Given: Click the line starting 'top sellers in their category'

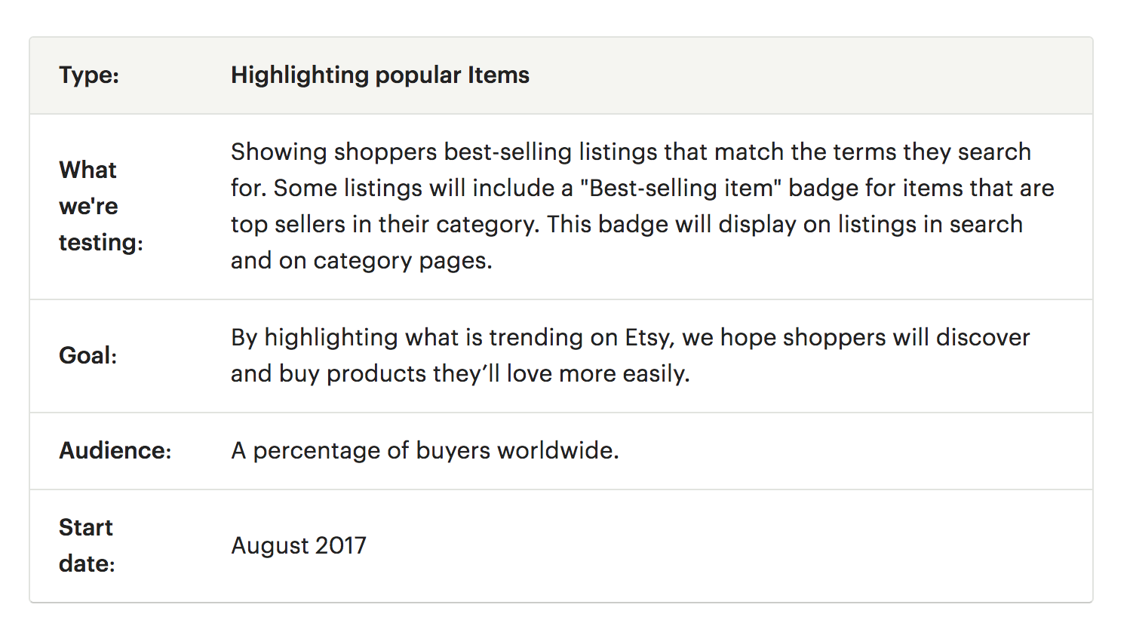Looking at the screenshot, I should pyautogui.click(x=627, y=224).
